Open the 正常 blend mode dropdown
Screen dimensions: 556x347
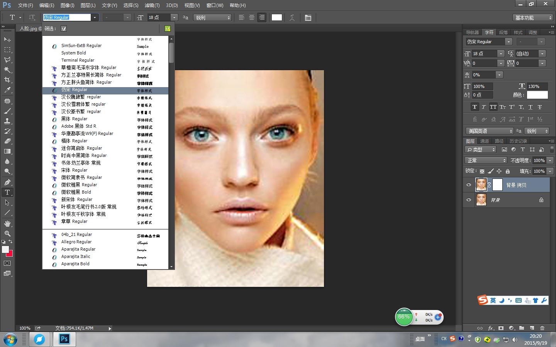pyautogui.click(x=485, y=160)
